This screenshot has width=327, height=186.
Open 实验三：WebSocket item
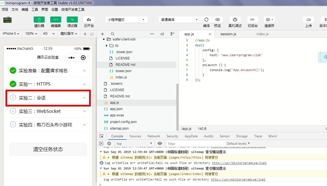pos(48,111)
